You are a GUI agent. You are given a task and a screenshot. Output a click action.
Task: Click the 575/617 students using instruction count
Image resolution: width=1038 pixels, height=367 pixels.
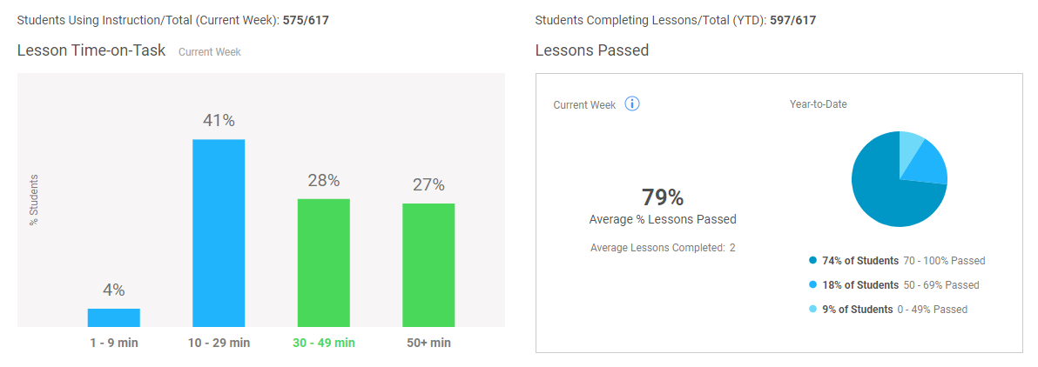[306, 20]
